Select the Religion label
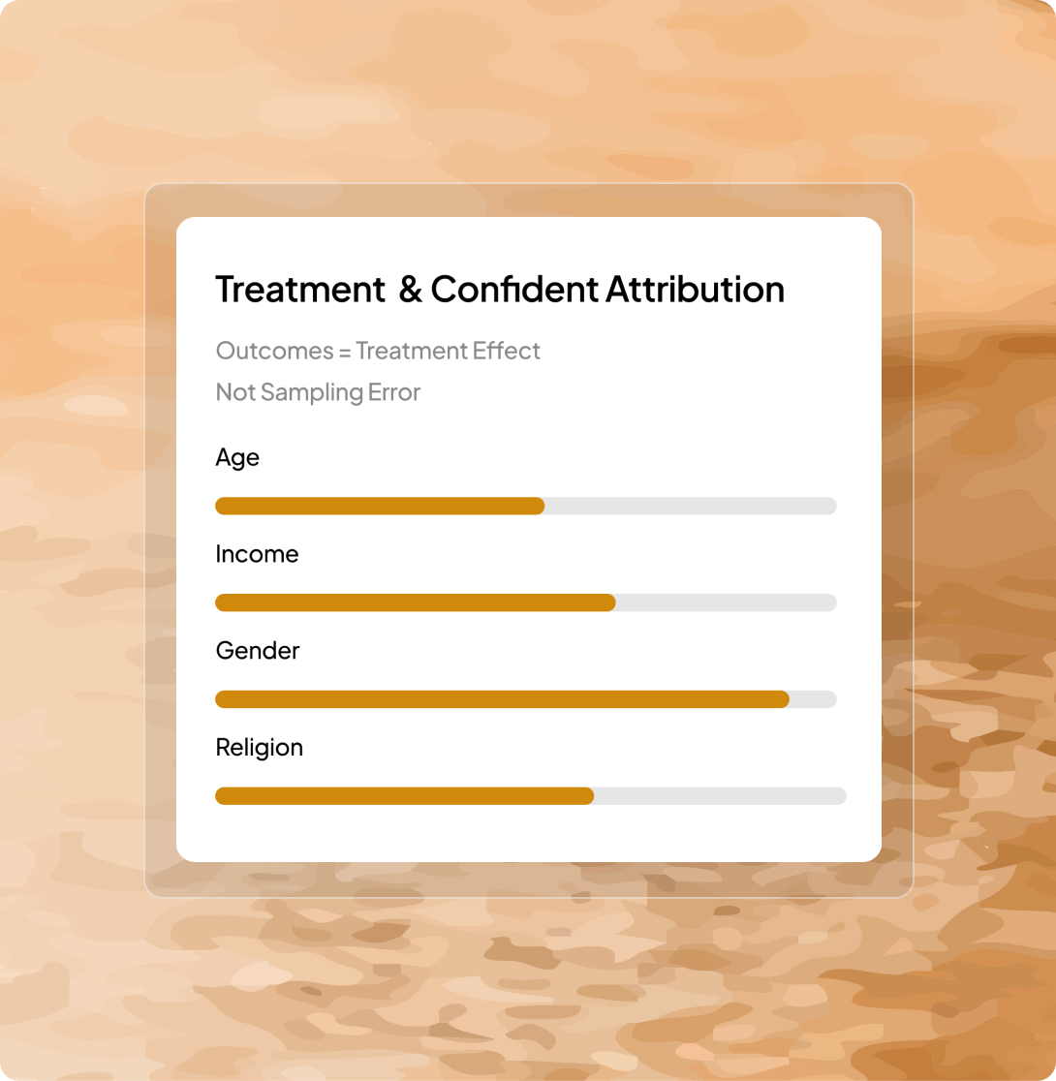This screenshot has height=1081, width=1056. 259,748
